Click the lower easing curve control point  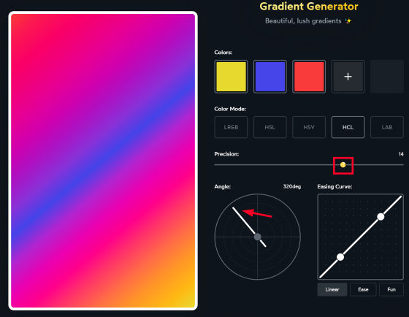(340, 257)
